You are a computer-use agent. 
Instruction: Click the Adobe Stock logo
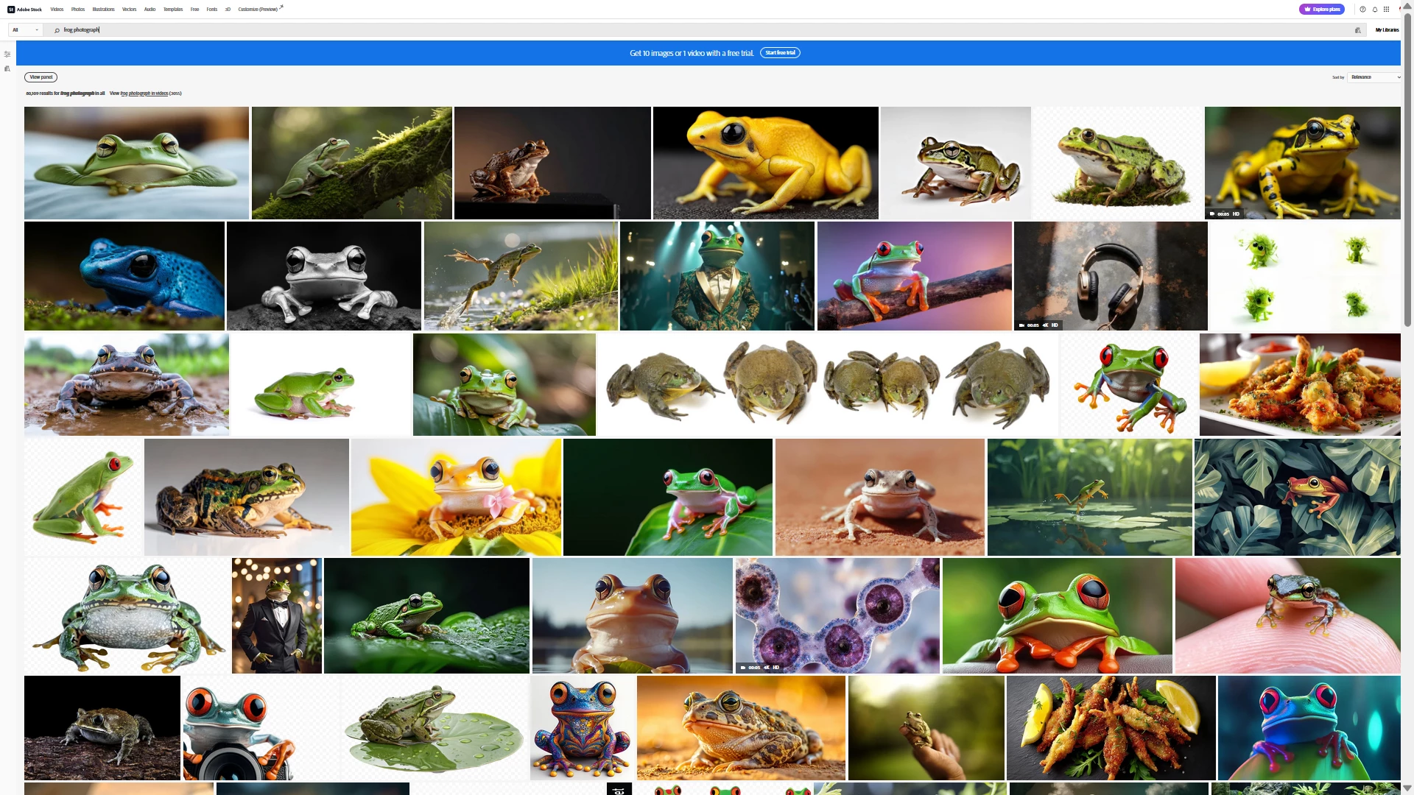24,10
